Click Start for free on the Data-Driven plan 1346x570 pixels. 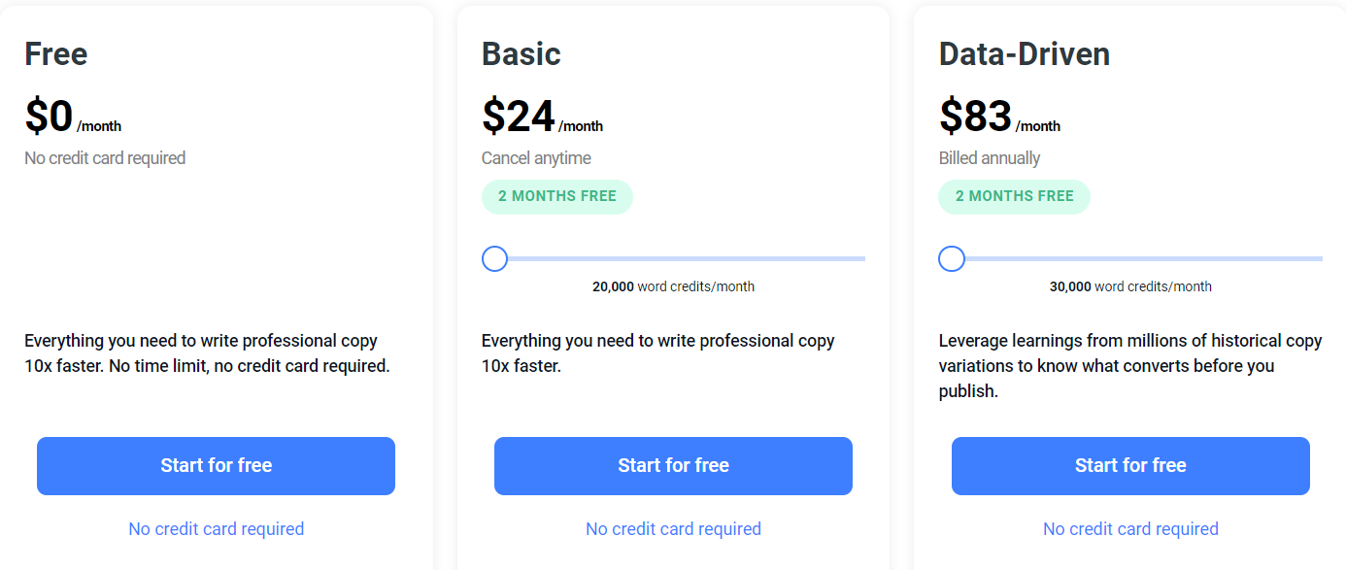[1130, 466]
